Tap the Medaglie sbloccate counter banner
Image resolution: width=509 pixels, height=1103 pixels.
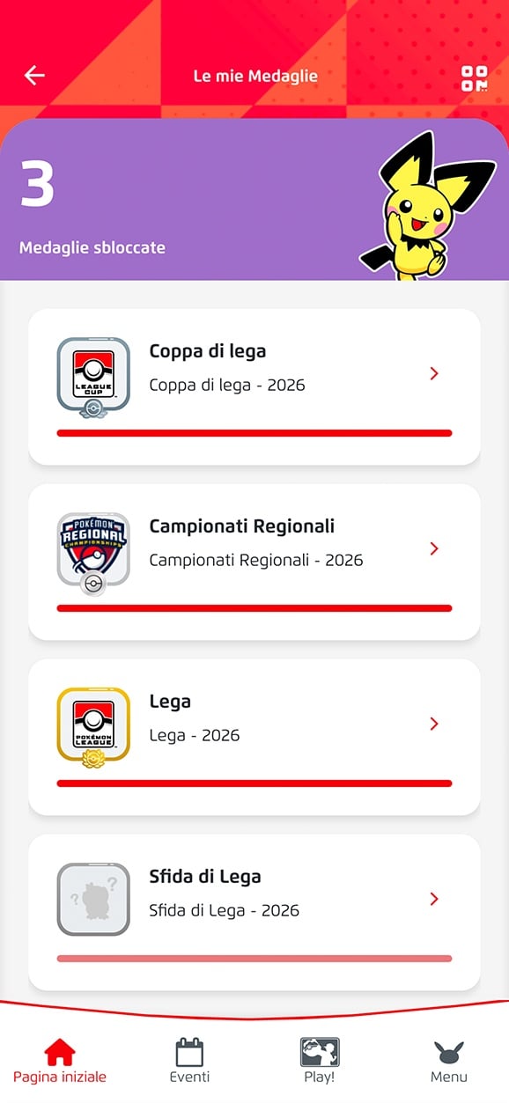(x=254, y=200)
